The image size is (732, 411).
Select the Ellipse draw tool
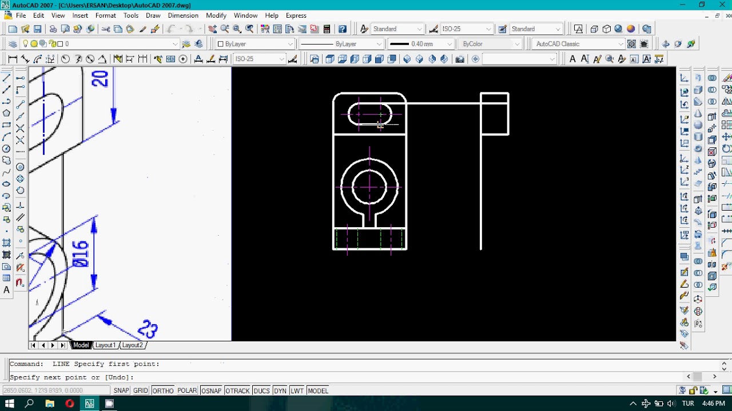pyautogui.click(x=7, y=184)
